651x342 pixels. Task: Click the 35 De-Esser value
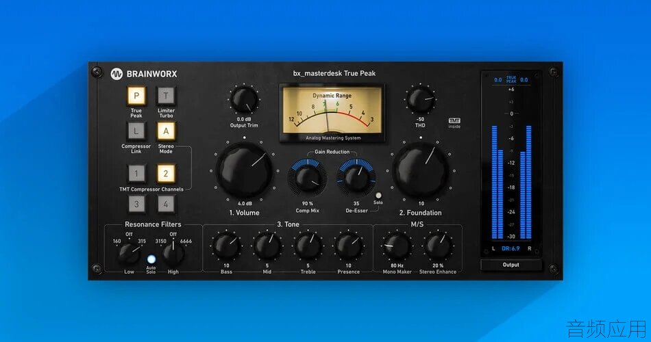(x=356, y=204)
